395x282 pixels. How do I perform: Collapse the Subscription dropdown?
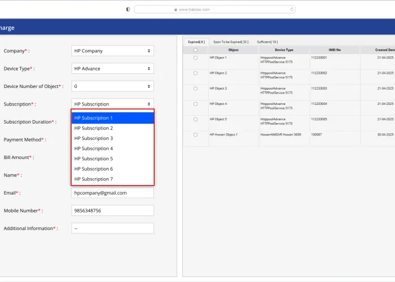112,104
